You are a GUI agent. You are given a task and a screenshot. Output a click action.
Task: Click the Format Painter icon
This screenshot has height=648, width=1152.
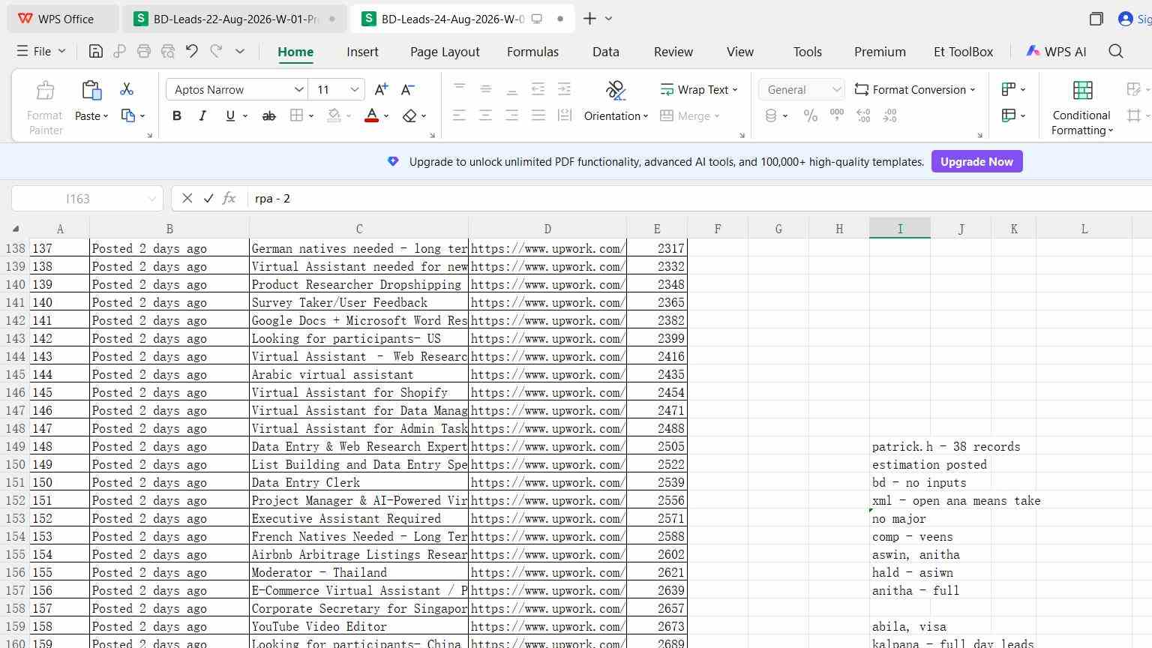pyautogui.click(x=45, y=91)
